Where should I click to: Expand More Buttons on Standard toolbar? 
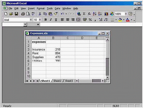click(x=134, y=15)
